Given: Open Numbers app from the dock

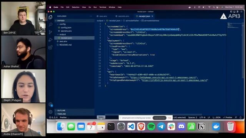Looking at the screenshot, I should point(191,127).
